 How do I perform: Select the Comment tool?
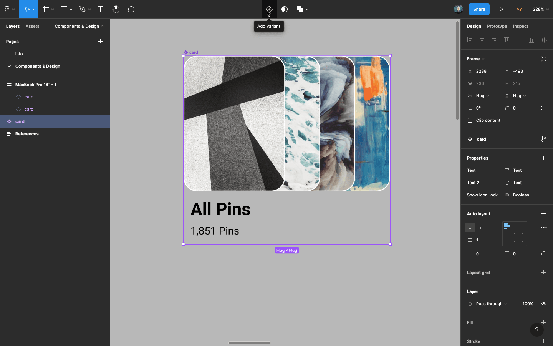131,9
